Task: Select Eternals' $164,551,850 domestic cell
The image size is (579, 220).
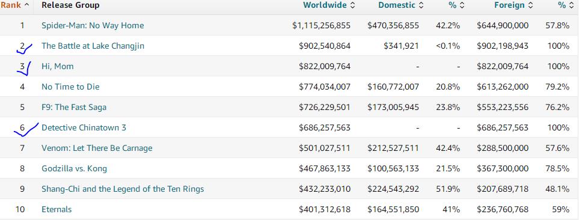Action: 393,209
